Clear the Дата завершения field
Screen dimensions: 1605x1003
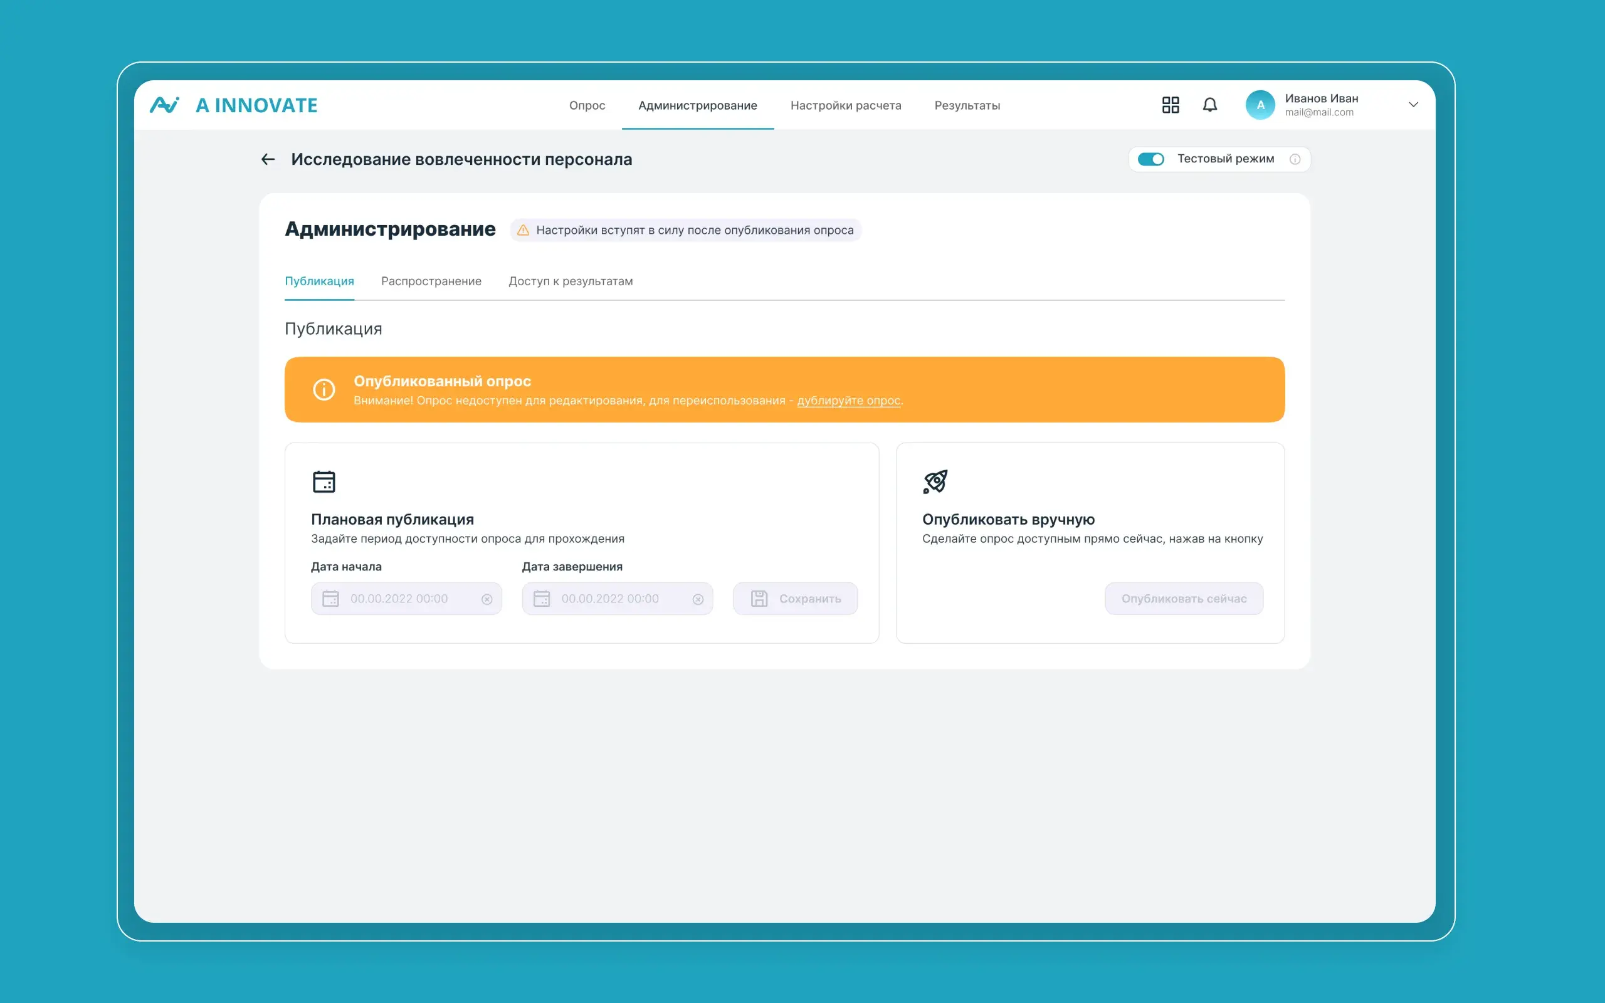(x=698, y=599)
